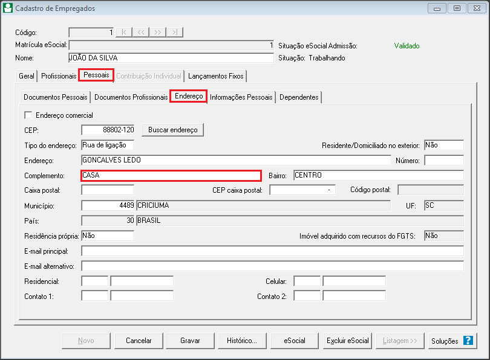The height and width of the screenshot is (360, 490).
Task: Open Residente/Domiciliado no exterior field
Action: (443, 145)
